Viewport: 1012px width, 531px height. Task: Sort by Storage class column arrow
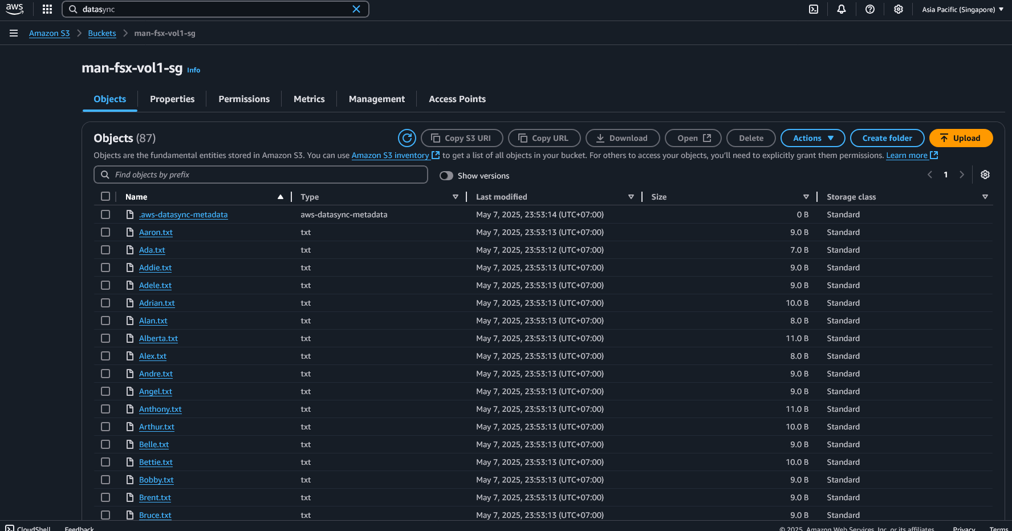pos(985,197)
